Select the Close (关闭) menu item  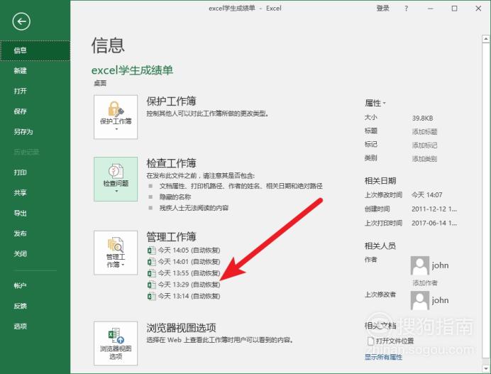pos(35,254)
